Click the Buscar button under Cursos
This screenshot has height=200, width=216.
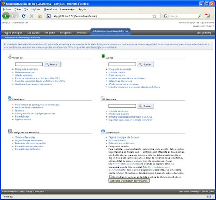(x=146, y=64)
